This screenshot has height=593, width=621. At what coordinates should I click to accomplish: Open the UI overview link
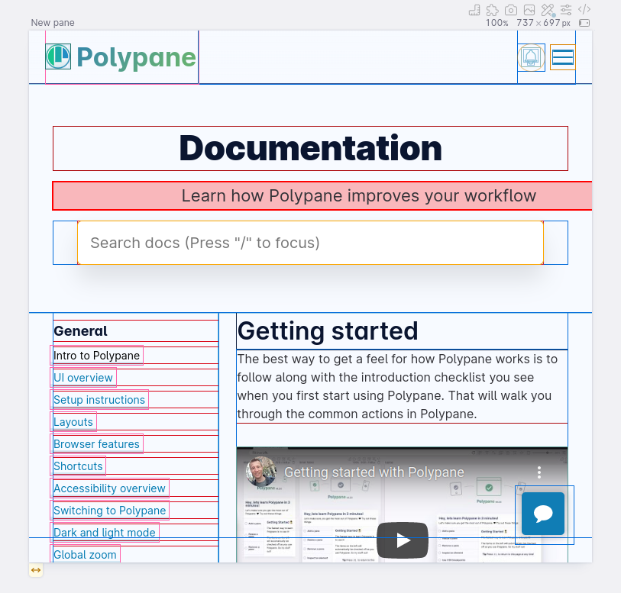tap(83, 378)
